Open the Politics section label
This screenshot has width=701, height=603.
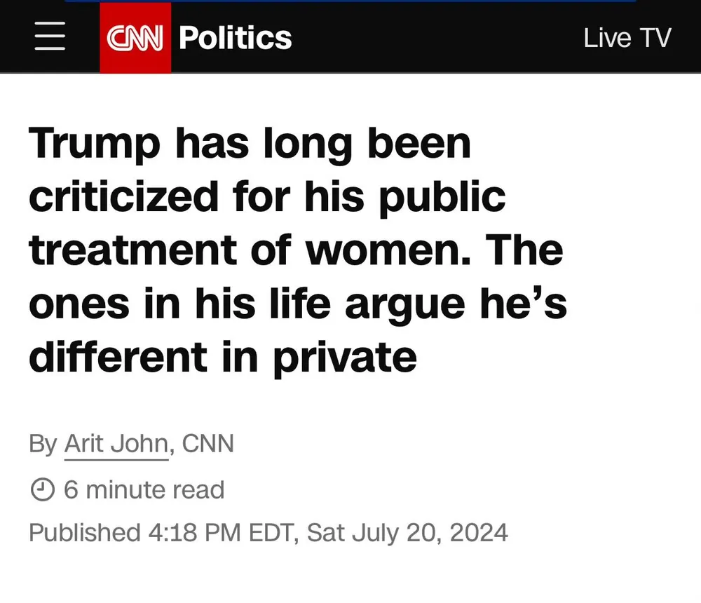[235, 38]
